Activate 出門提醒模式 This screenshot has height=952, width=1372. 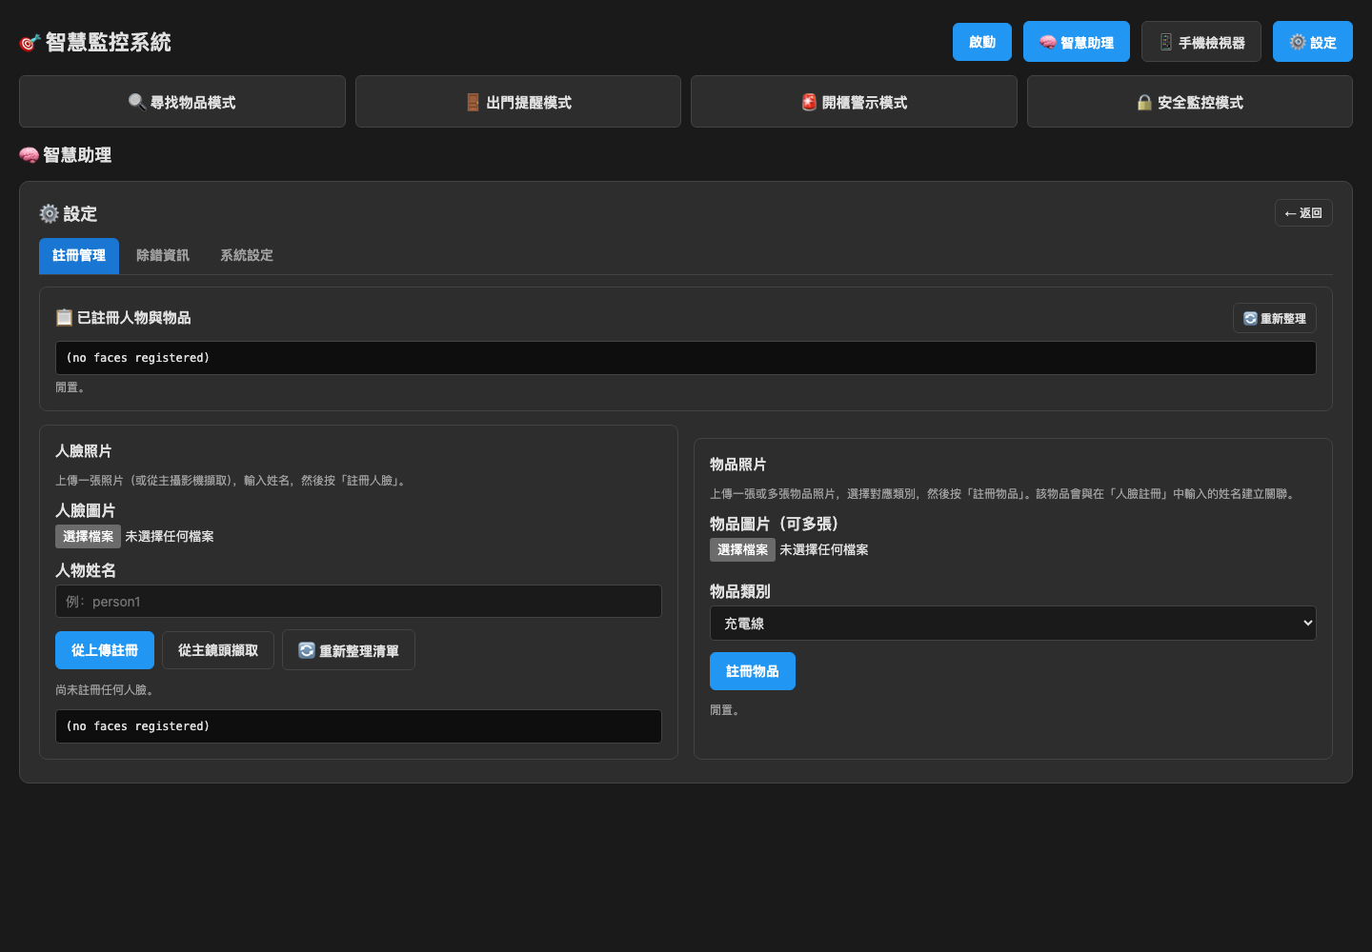(x=517, y=102)
